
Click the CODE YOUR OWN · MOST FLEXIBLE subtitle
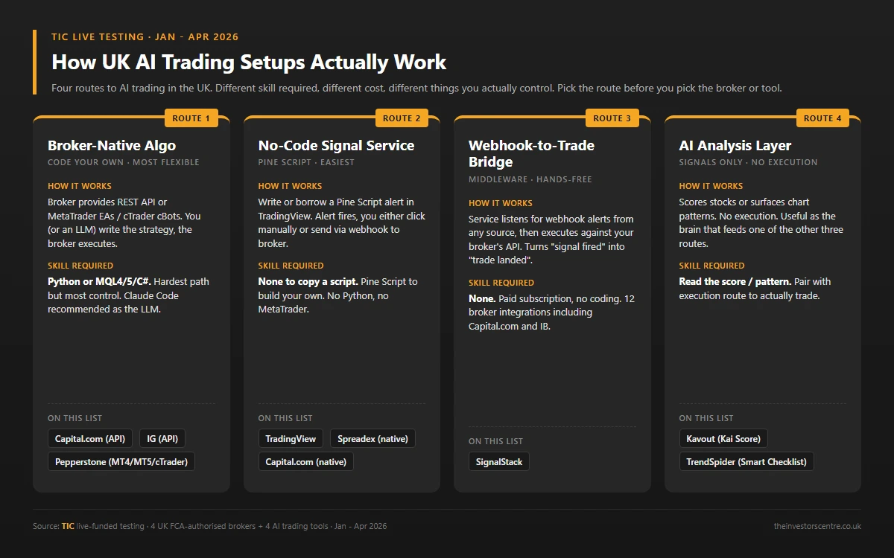pos(124,162)
